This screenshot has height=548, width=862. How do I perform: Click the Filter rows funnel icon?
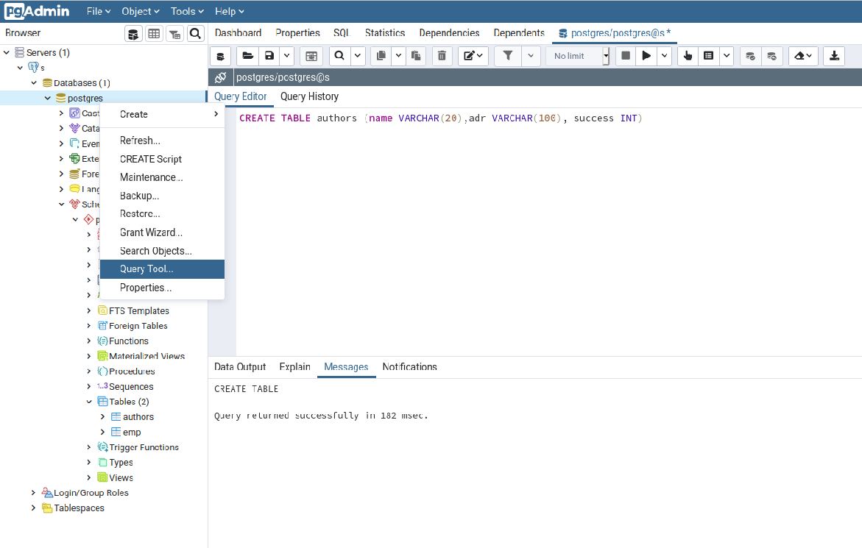(x=507, y=56)
